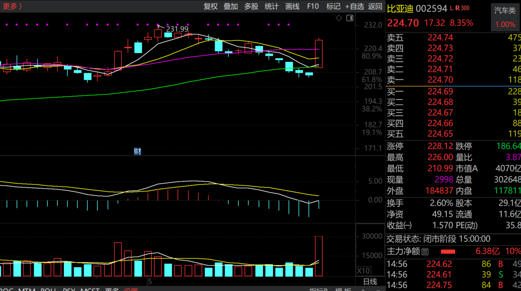Click the 收益 1.570 earnings value
The height and width of the screenshot is (291, 521).
(x=443, y=226)
